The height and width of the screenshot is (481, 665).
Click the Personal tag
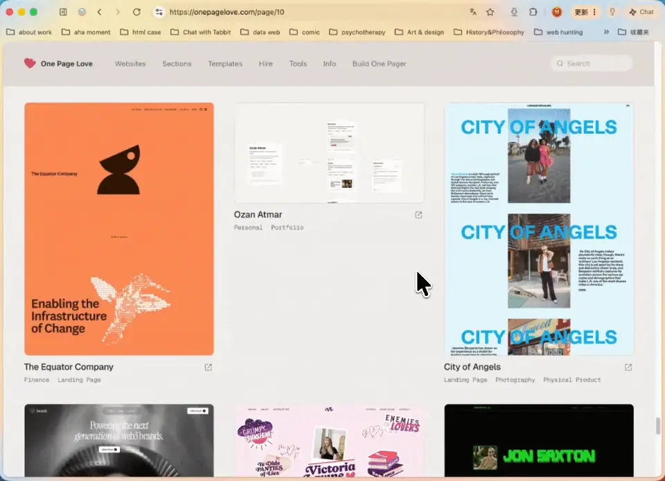(x=248, y=227)
